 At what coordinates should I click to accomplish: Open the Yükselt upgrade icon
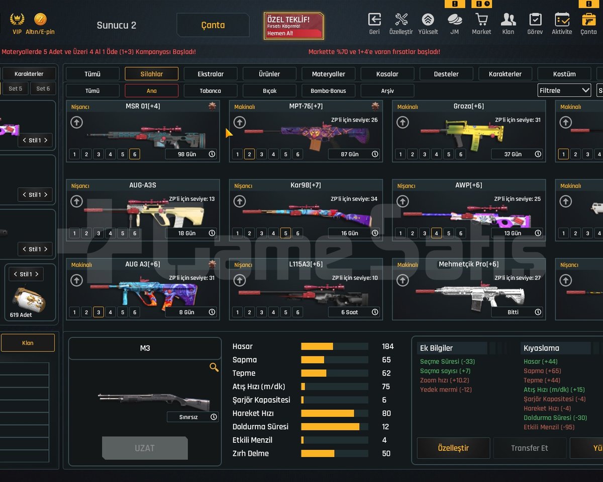coord(428,20)
